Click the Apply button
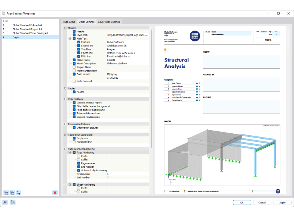This screenshot has width=294, height=217. [282, 203]
